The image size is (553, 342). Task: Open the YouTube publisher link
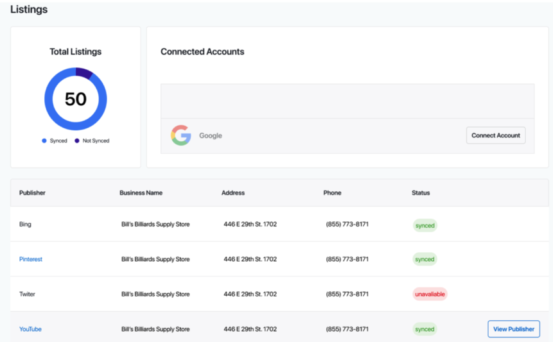coord(30,329)
